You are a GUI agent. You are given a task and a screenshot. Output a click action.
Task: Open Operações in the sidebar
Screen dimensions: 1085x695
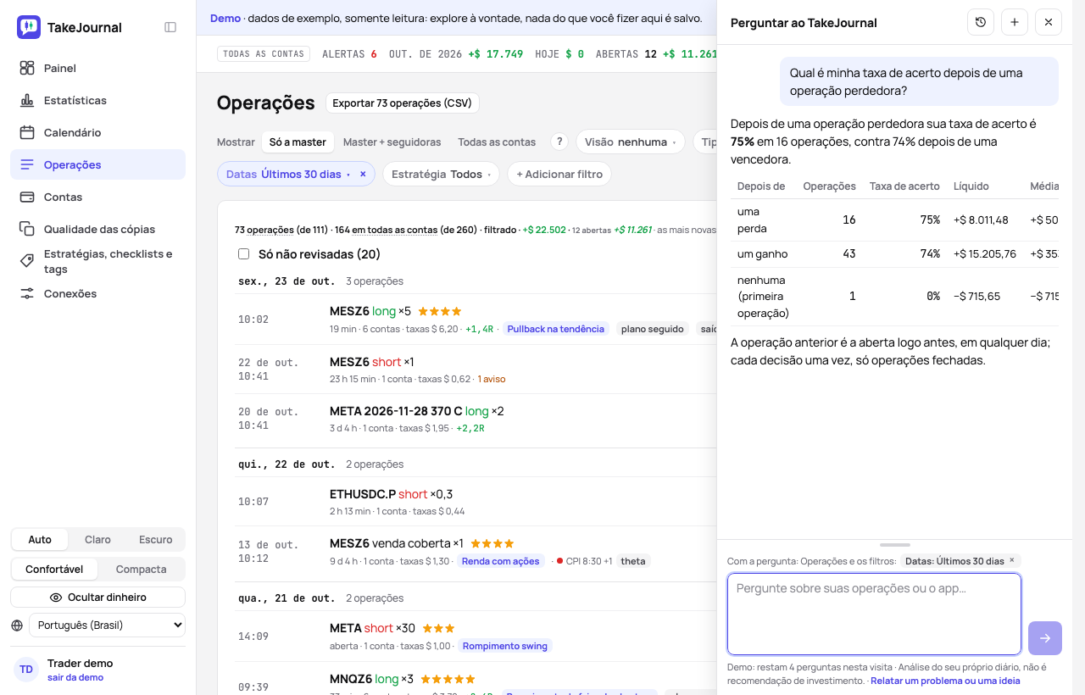click(x=97, y=164)
